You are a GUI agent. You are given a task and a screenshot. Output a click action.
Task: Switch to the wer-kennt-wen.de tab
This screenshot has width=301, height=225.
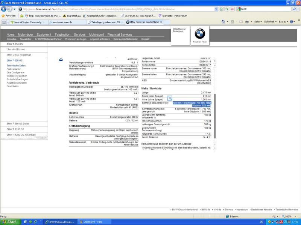coord(67,22)
